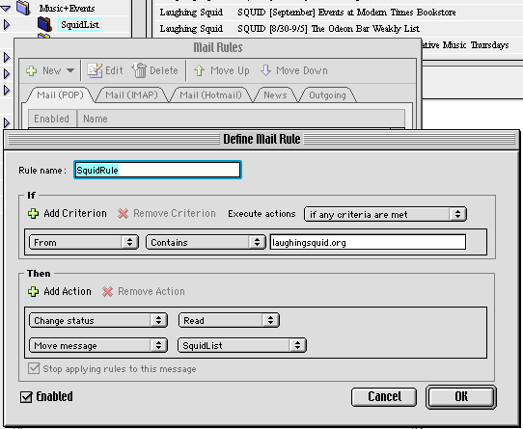Click the Move Down blue arrow
Image resolution: width=523 pixels, height=429 pixels.
click(265, 70)
